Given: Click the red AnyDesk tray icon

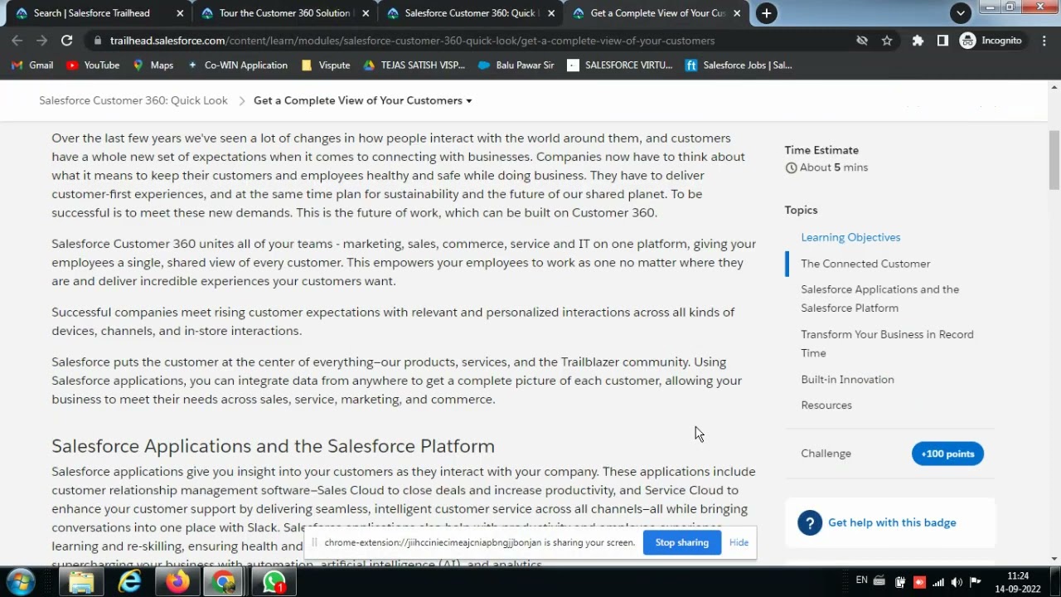Looking at the screenshot, I should (x=918, y=582).
